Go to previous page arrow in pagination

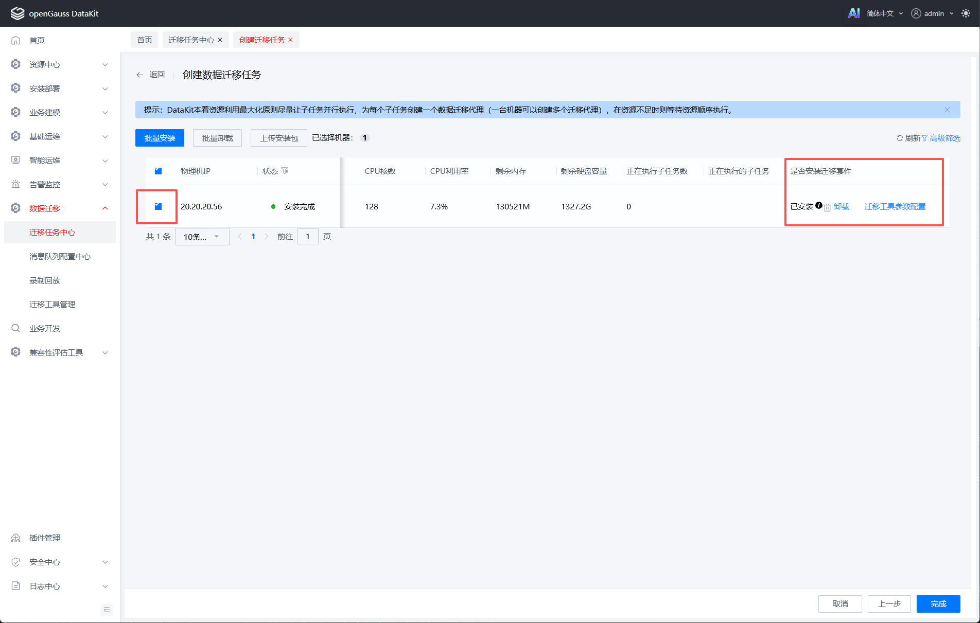tap(239, 237)
